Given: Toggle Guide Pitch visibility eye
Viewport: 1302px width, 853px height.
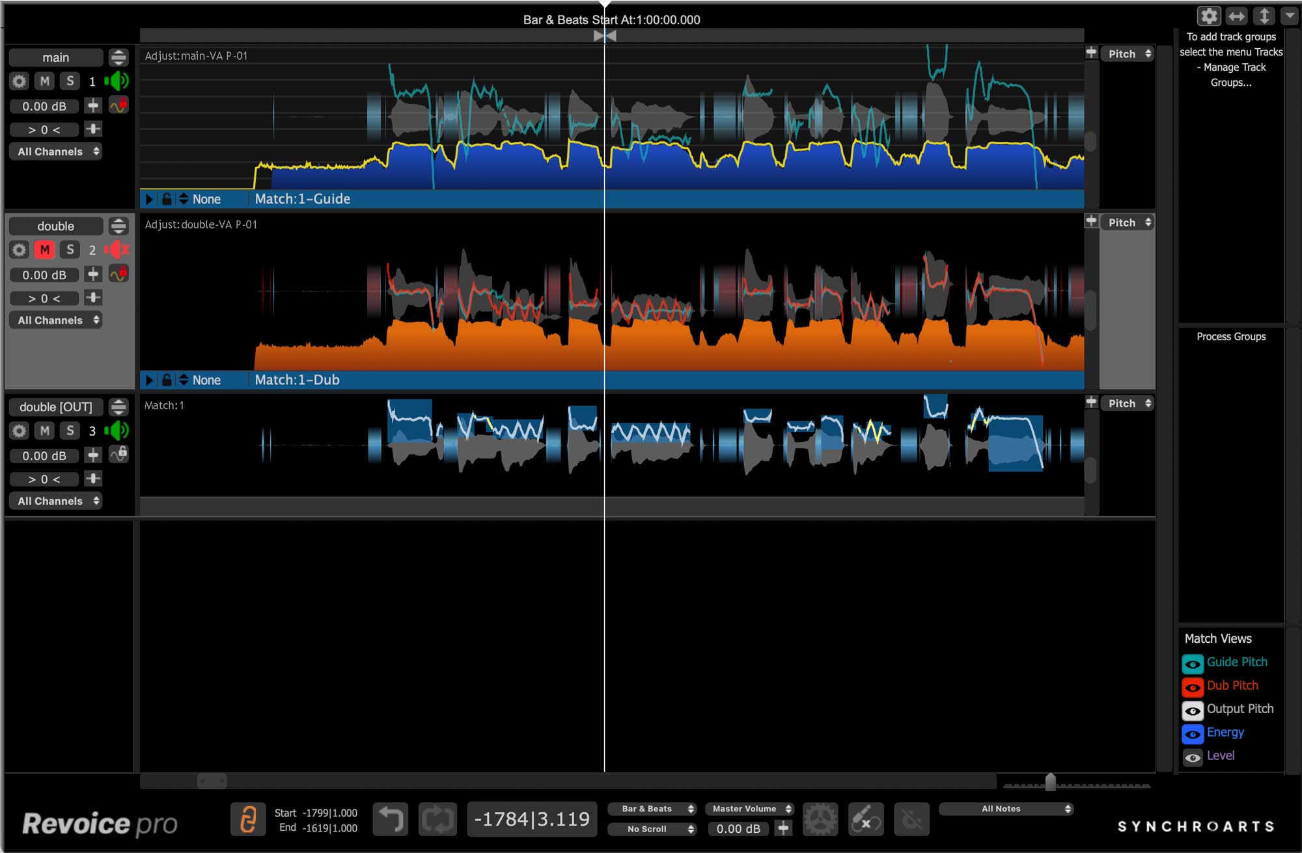Looking at the screenshot, I should tap(1193, 664).
